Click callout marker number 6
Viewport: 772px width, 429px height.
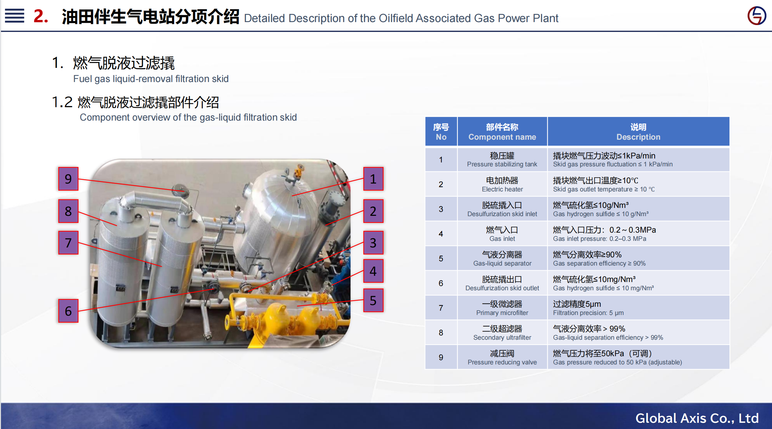68,311
